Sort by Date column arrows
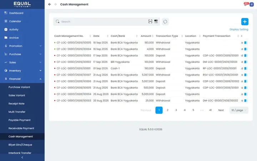The image size is (257, 161). click(108, 36)
